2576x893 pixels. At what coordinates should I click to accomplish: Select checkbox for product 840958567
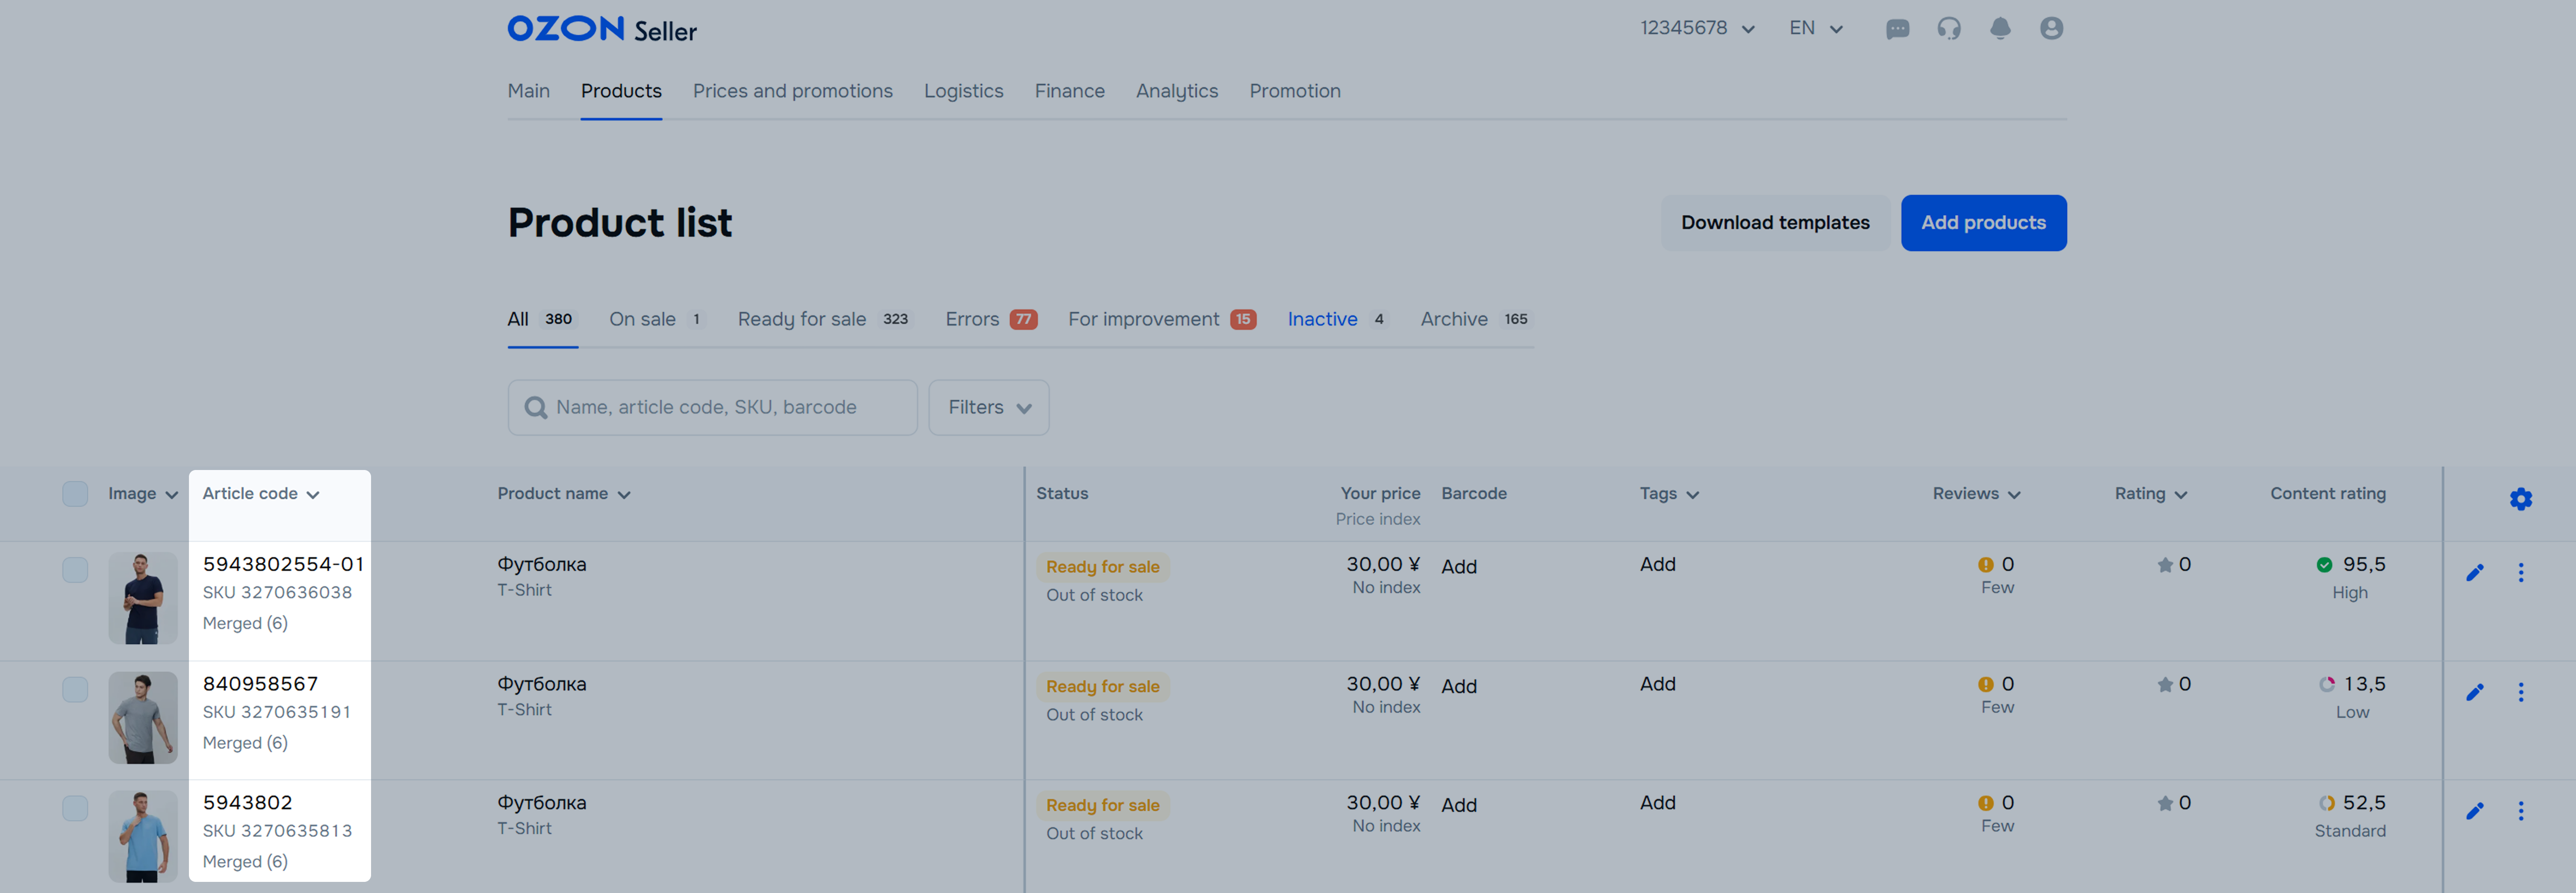point(75,690)
